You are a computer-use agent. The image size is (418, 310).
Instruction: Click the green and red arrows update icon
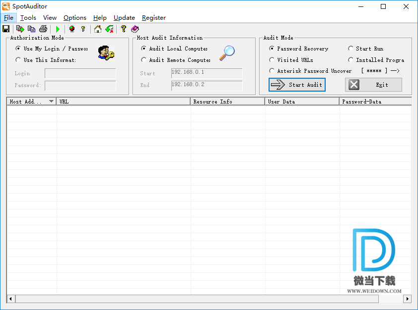(x=109, y=29)
